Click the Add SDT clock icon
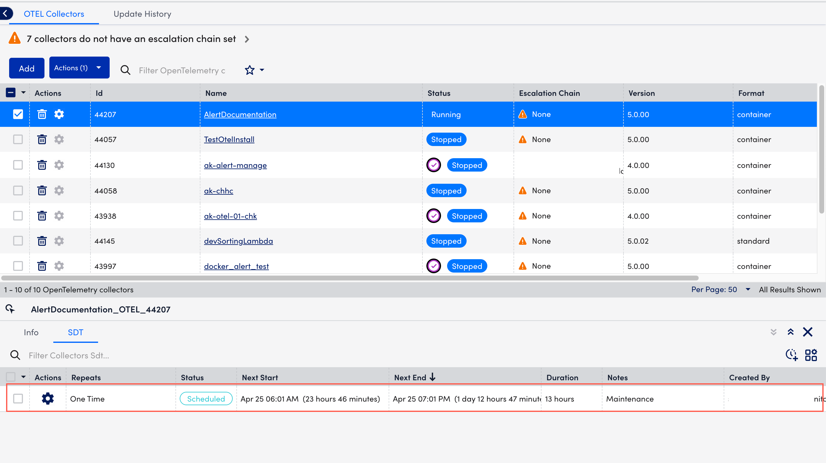Image resolution: width=826 pixels, height=463 pixels. tap(791, 355)
